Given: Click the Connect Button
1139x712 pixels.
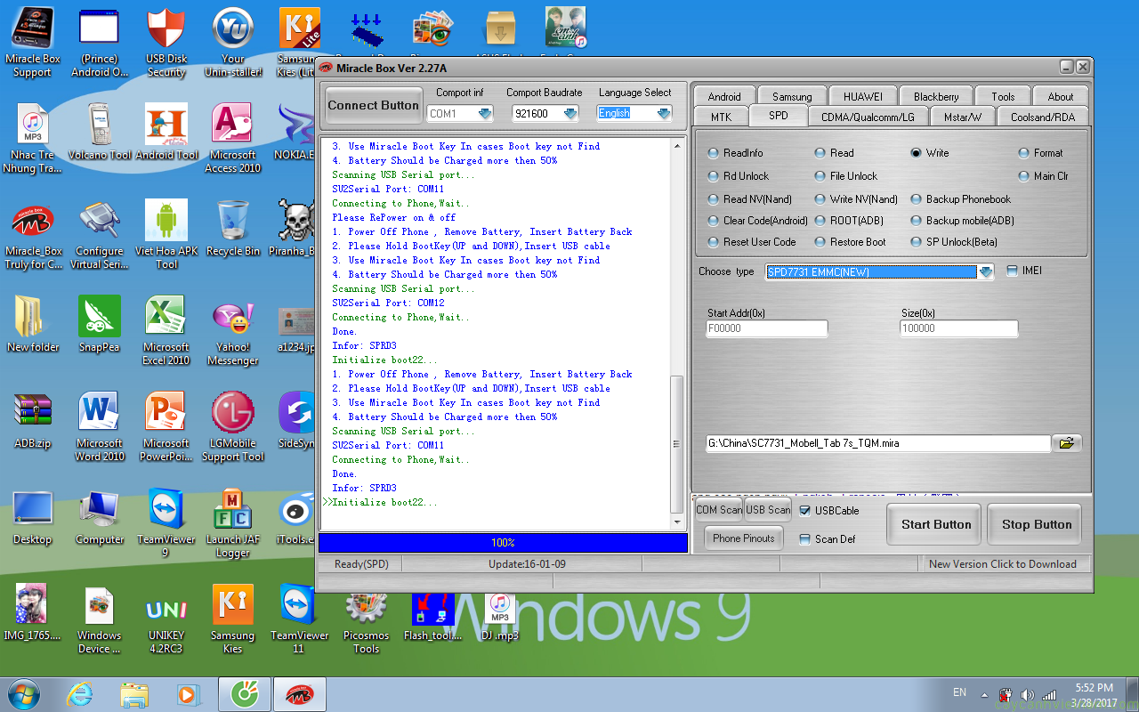Looking at the screenshot, I should tap(373, 105).
